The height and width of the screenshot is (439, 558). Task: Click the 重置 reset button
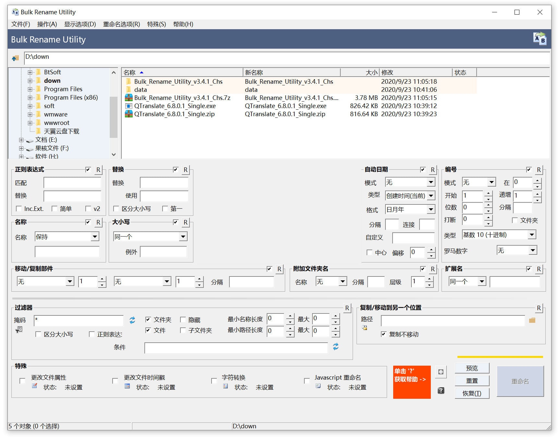472,381
